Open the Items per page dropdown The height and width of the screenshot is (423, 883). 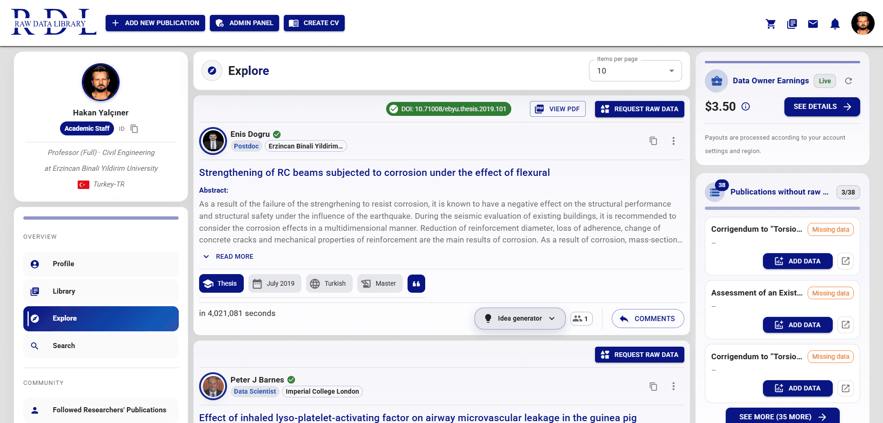pyautogui.click(x=635, y=71)
